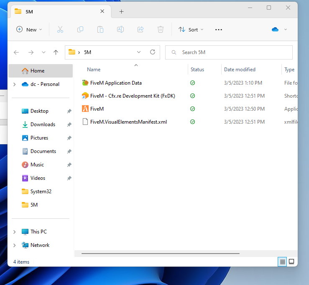The image size is (309, 285).
Task: Select the FiveM Application Data folder
Action: pyautogui.click(x=116, y=83)
